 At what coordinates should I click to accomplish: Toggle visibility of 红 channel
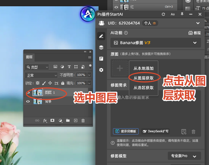click(x=116, y=7)
